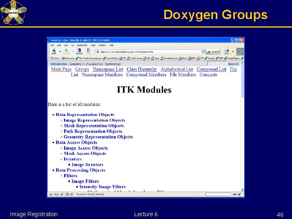The image size is (292, 219).
Task: Click the Navigator icon in status bar
Action: point(50,194)
